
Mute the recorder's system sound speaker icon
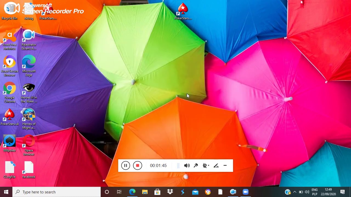(187, 166)
